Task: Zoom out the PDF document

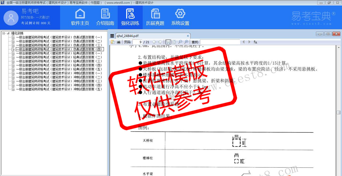Action: [180, 42]
